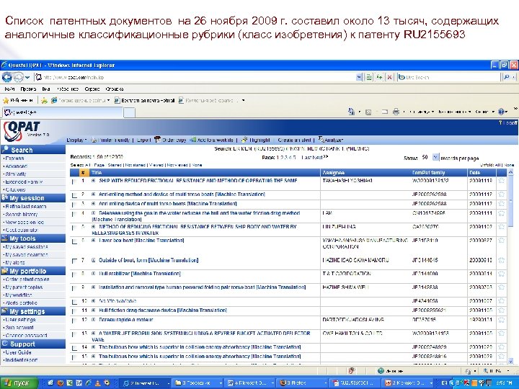519x389 pixels.
Task: Click the Home page icon in command bar
Action: (x=351, y=112)
